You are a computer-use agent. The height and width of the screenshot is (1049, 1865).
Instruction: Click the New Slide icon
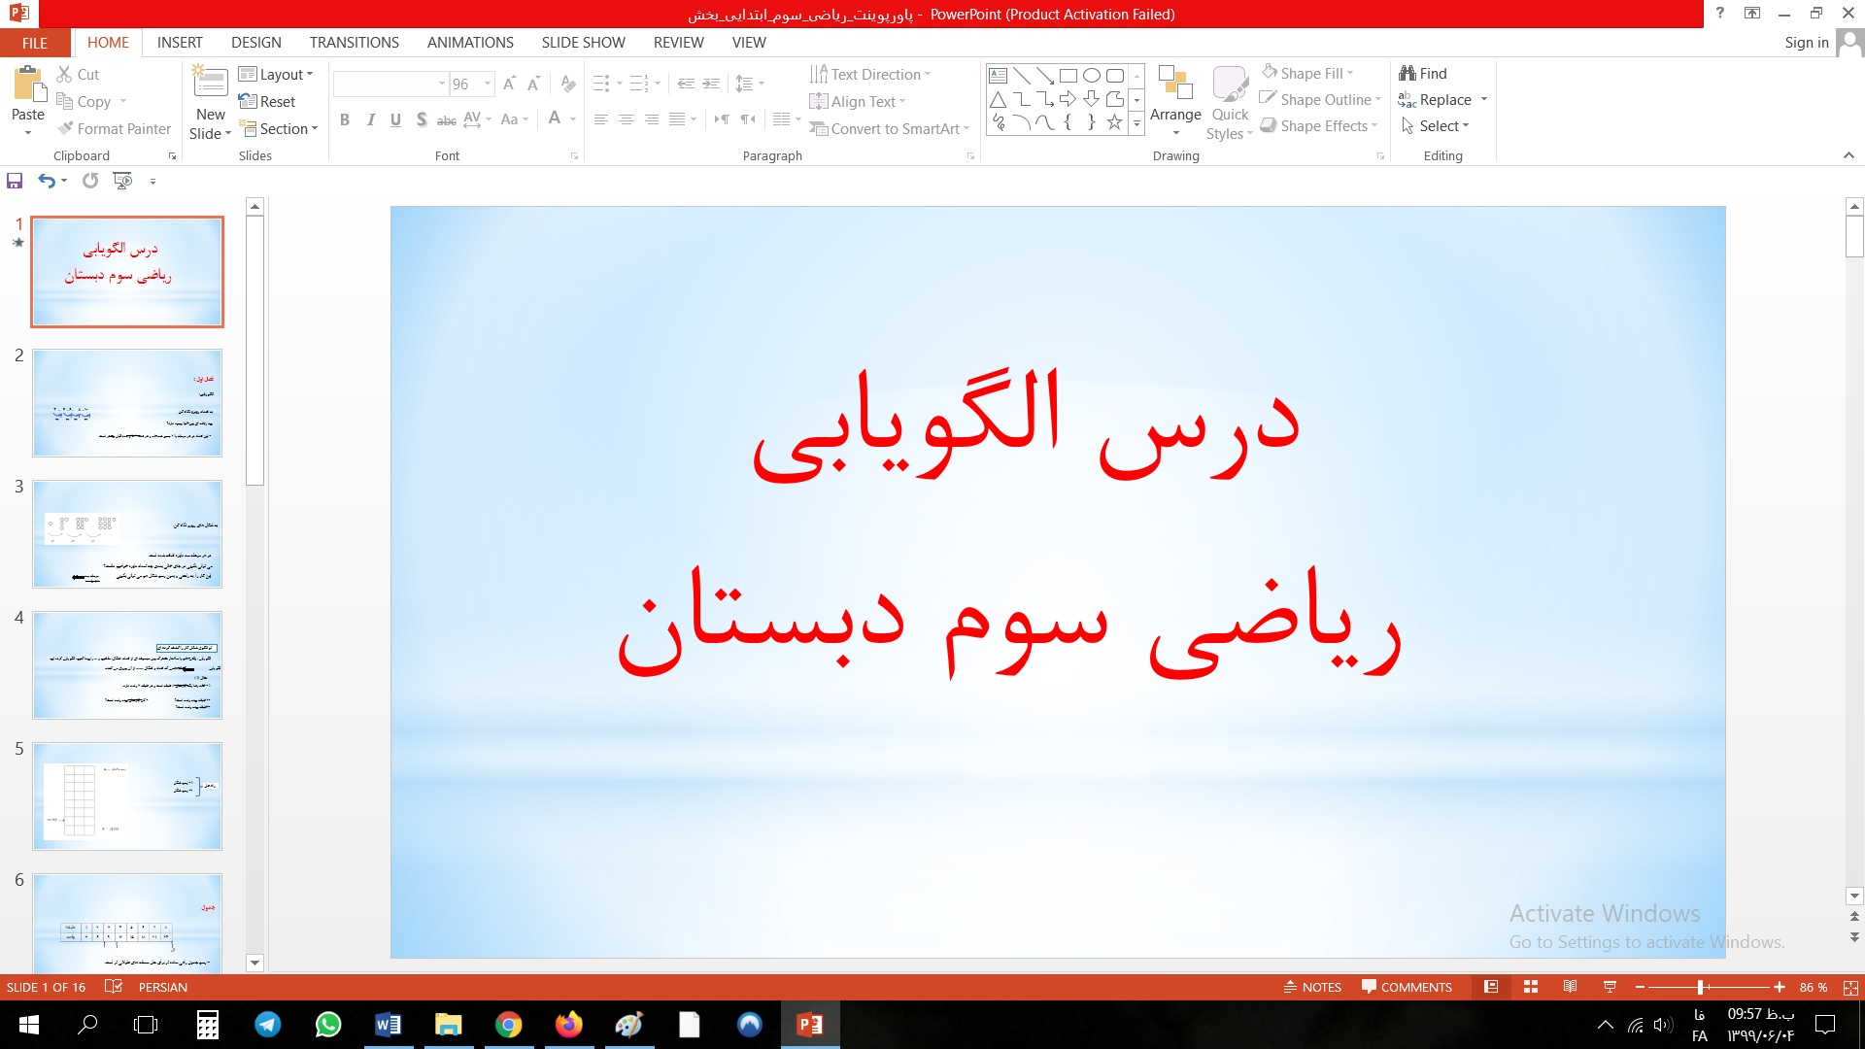click(x=210, y=84)
